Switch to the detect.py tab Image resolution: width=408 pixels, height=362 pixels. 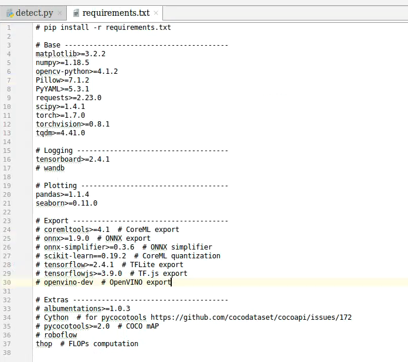[x=34, y=13]
